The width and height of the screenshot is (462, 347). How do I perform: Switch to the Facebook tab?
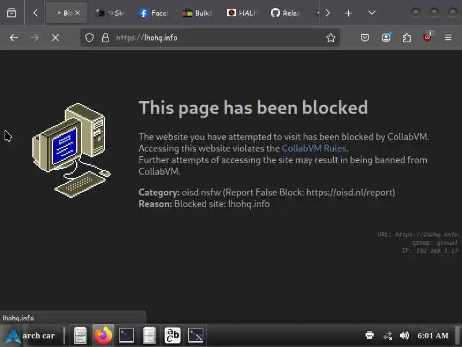154,13
